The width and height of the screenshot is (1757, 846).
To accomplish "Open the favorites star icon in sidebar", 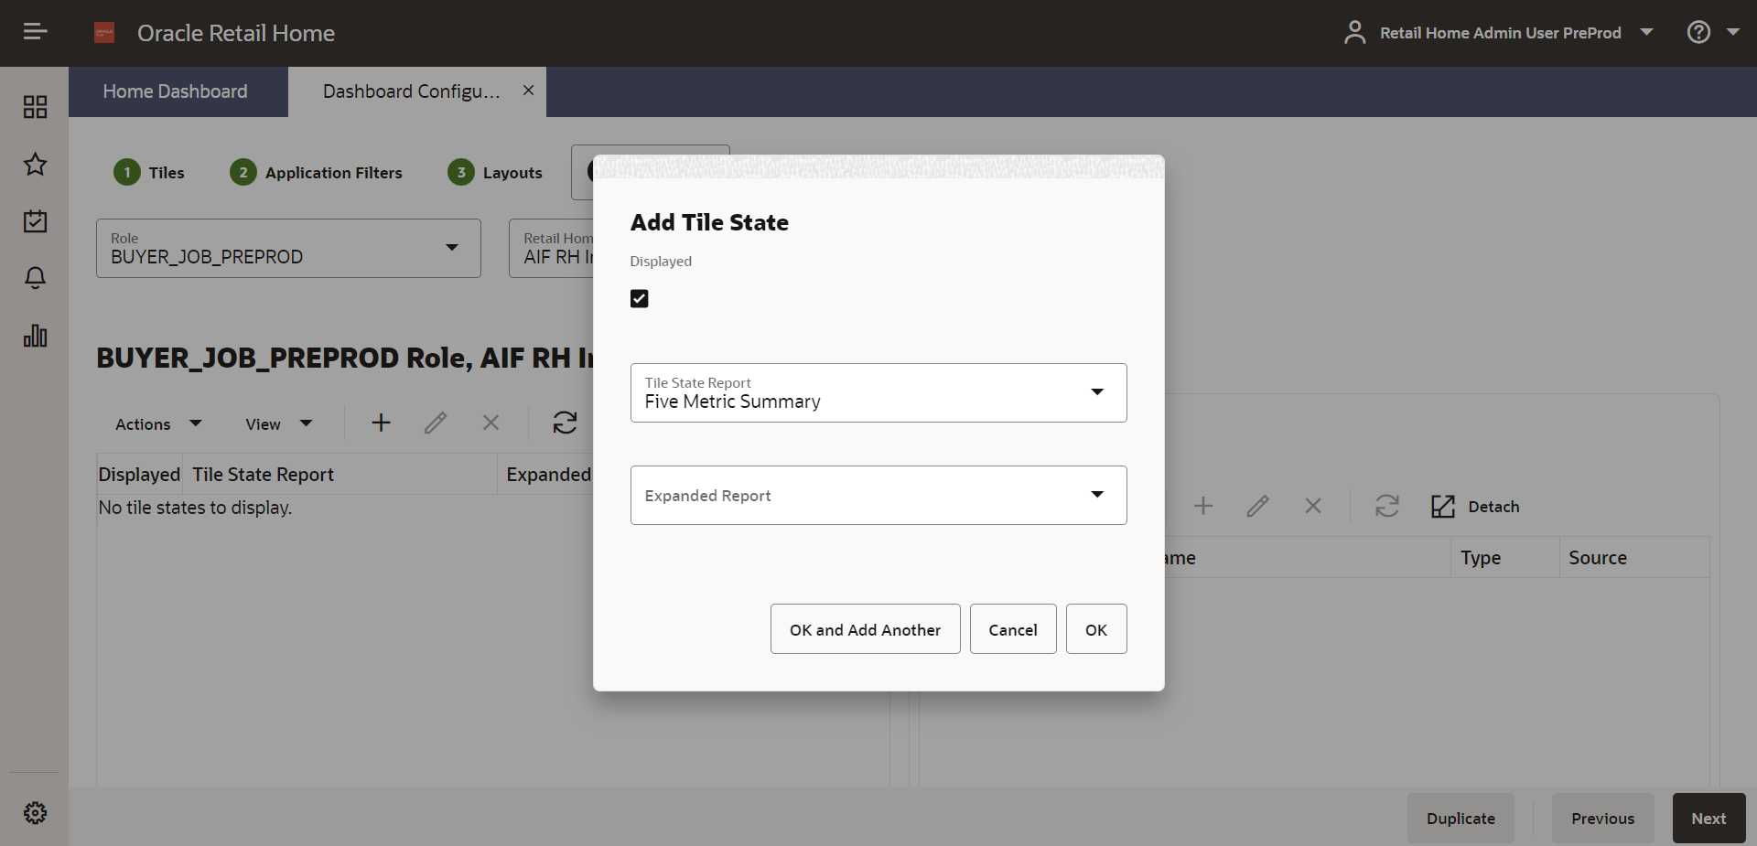I will (35, 165).
